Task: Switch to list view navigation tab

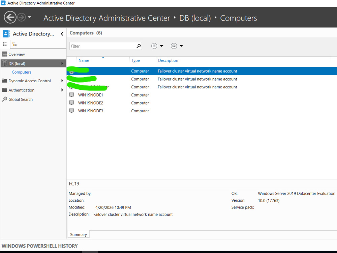Action: 5,44
